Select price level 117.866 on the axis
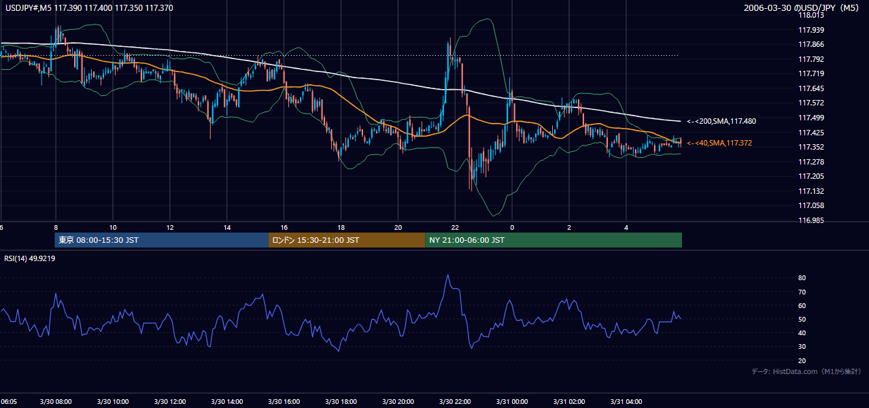The height and width of the screenshot is (408, 869). 812,44
